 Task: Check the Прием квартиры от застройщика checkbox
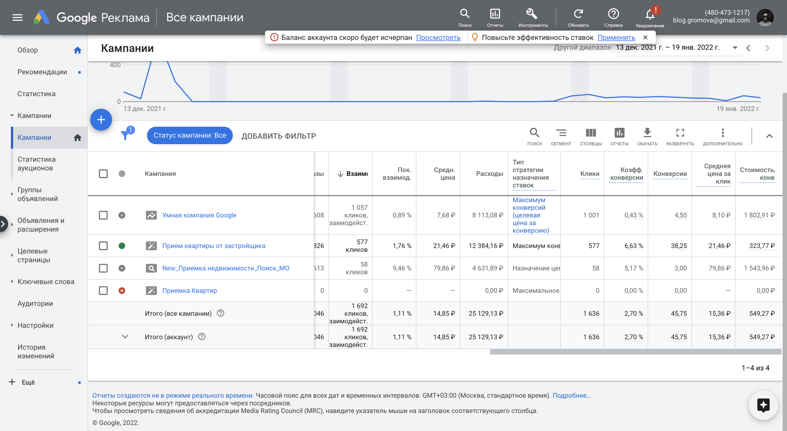pyautogui.click(x=103, y=246)
